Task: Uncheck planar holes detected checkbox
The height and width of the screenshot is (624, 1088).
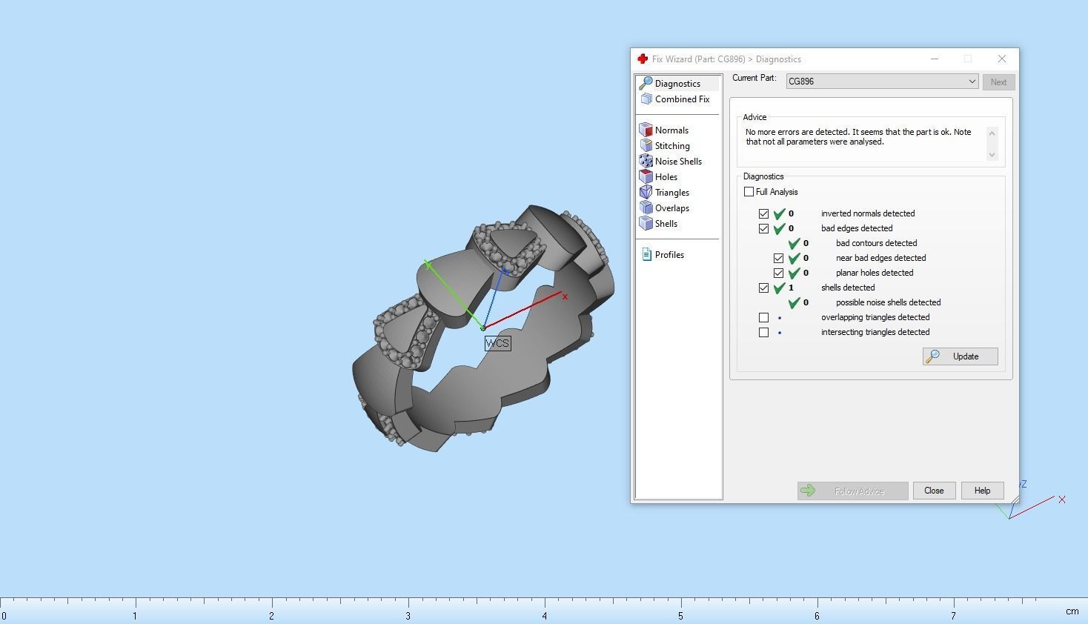Action: 778,273
